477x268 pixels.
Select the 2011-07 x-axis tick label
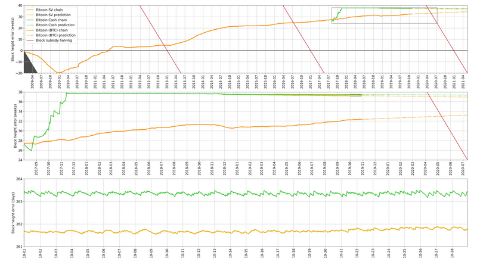point(113,82)
